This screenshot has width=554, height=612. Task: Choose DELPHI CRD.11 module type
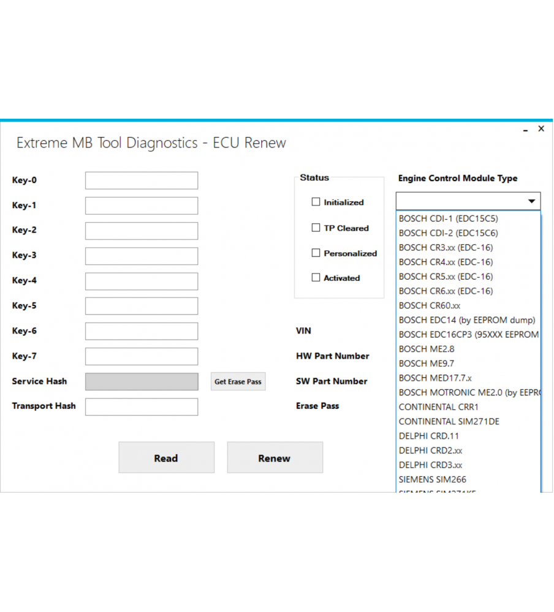(x=428, y=436)
